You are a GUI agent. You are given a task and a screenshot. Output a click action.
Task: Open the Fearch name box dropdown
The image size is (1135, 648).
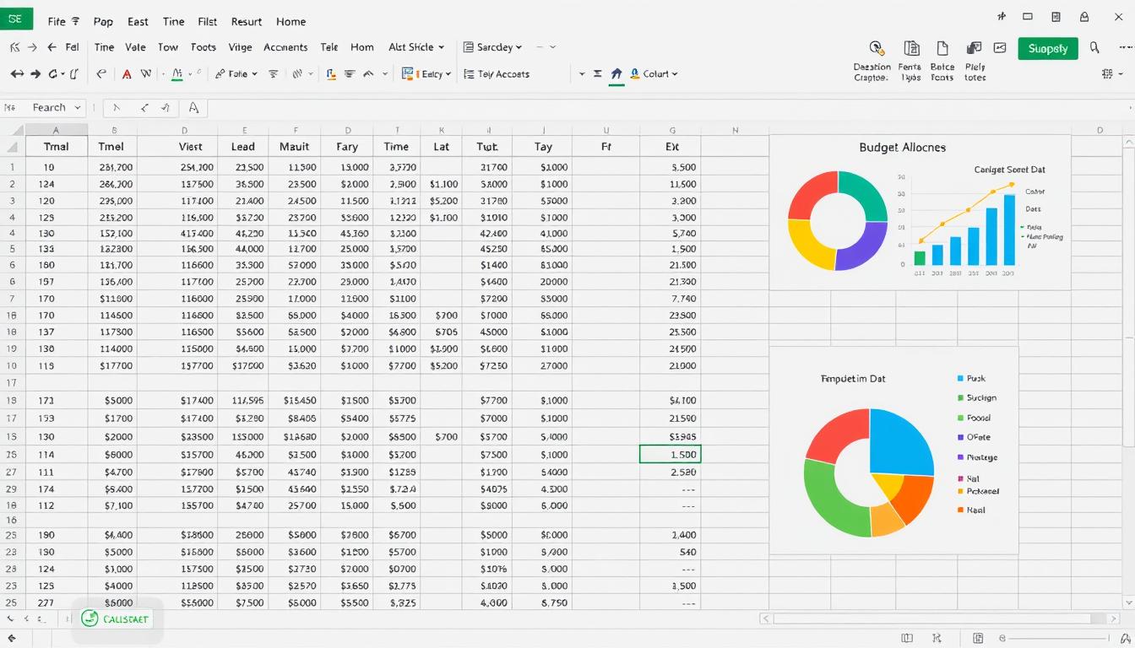78,107
